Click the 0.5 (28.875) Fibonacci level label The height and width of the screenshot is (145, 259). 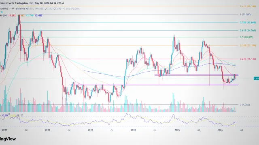(x=246, y=37)
